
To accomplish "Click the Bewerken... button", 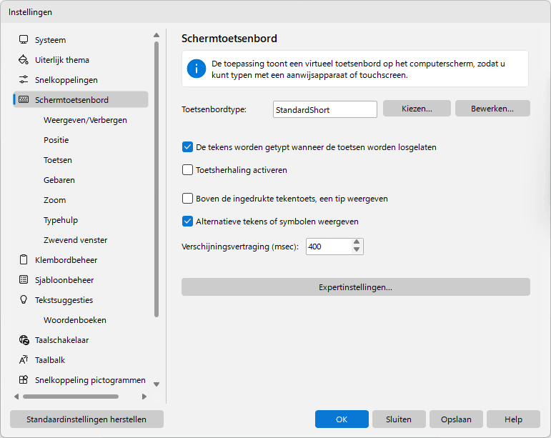I will [492, 109].
